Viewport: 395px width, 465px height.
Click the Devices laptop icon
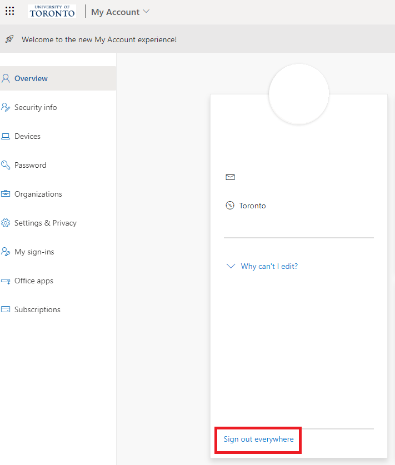tap(6, 136)
